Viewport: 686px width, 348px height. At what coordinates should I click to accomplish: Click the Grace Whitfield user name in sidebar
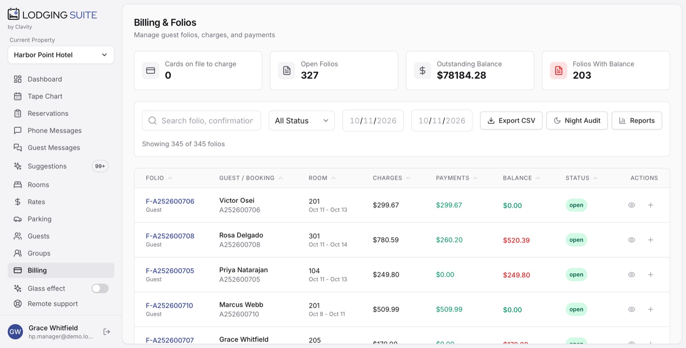point(53,328)
